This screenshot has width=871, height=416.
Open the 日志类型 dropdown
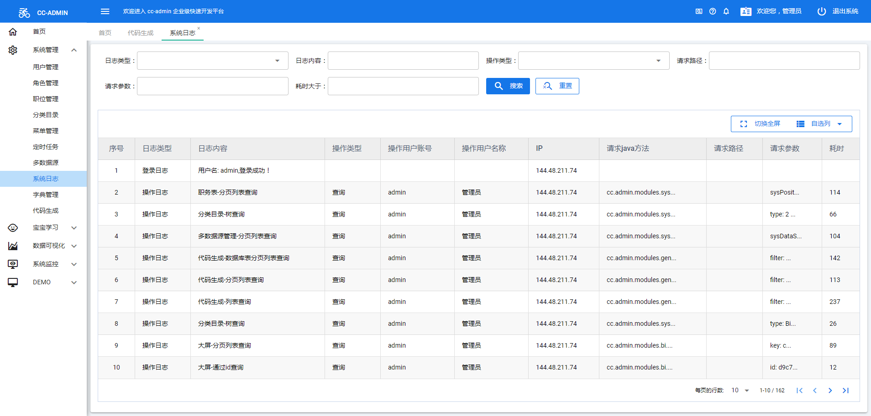click(x=213, y=61)
